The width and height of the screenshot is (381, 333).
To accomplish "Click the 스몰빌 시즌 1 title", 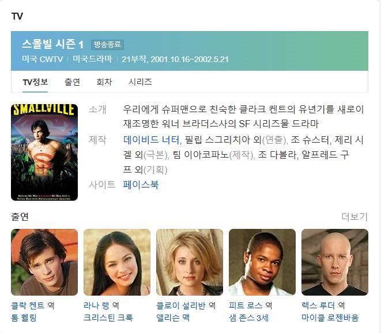I will click(x=53, y=44).
